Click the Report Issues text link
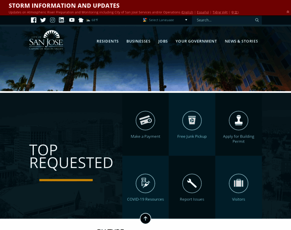Image resolution: width=291 pixels, height=230 pixels. pyautogui.click(x=192, y=199)
